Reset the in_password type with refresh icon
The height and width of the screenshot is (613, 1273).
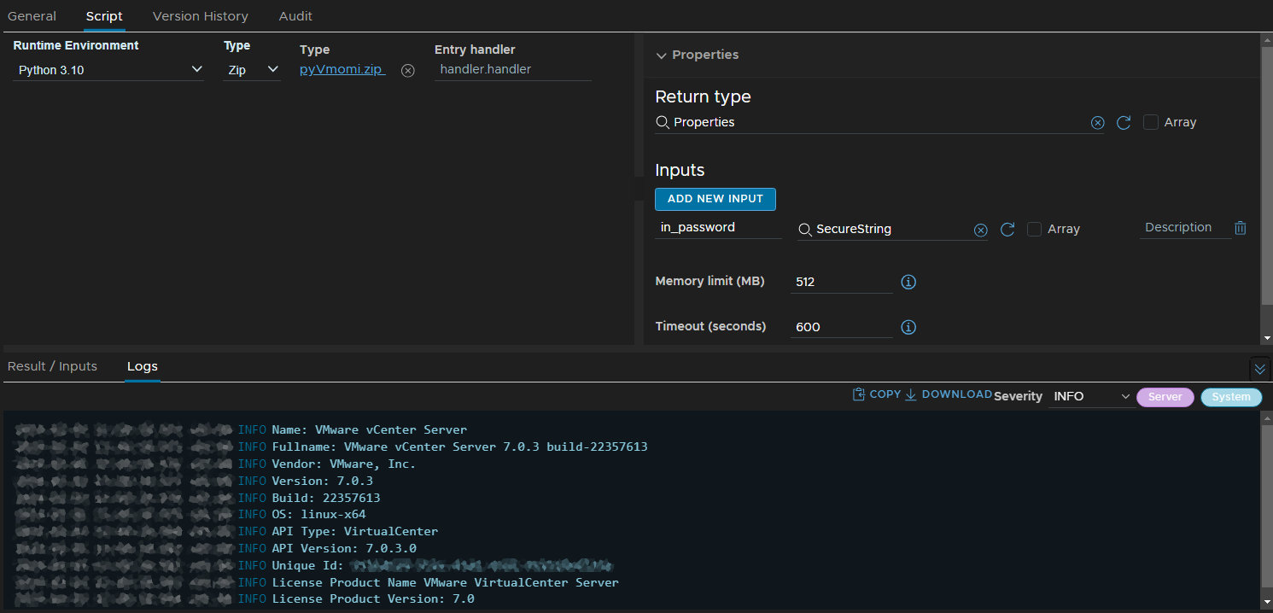point(1007,230)
